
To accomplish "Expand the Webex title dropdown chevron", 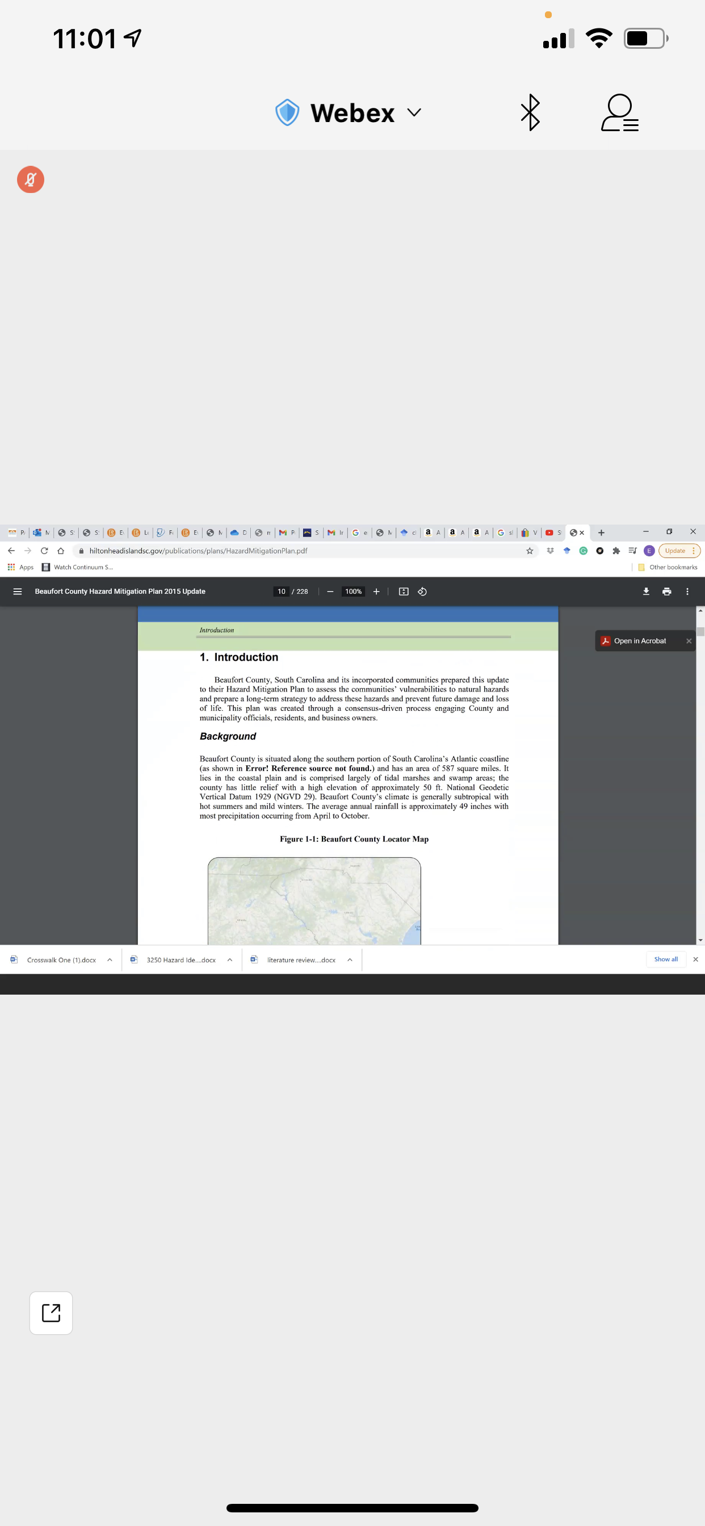I will pos(414,112).
